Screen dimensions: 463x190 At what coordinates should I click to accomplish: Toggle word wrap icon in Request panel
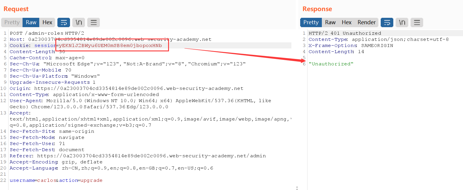click(64, 22)
